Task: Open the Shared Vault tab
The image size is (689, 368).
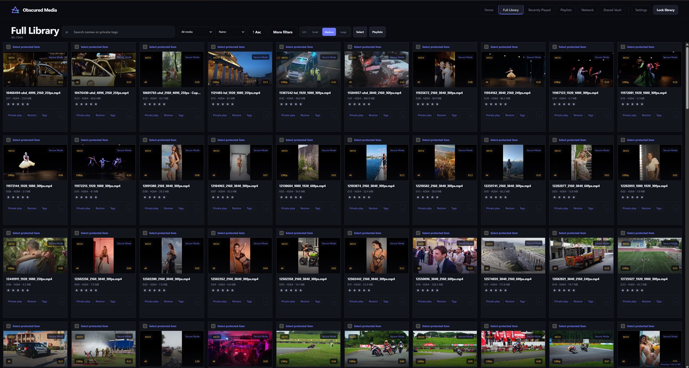Action: (612, 10)
